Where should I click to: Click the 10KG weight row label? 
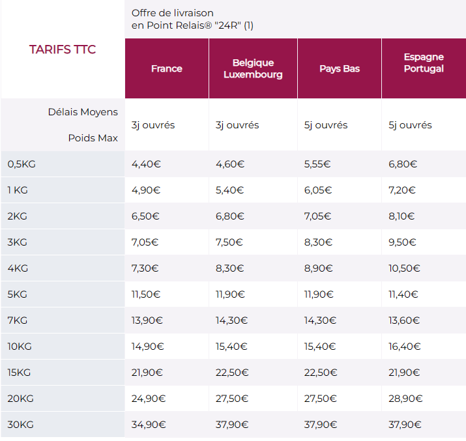[x=21, y=347]
